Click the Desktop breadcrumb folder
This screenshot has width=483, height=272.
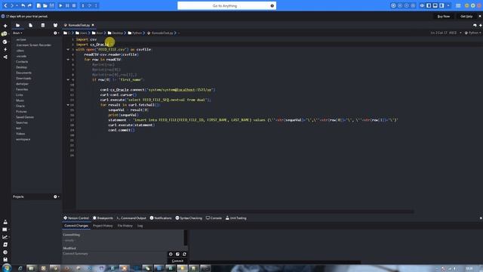[x=115, y=33]
